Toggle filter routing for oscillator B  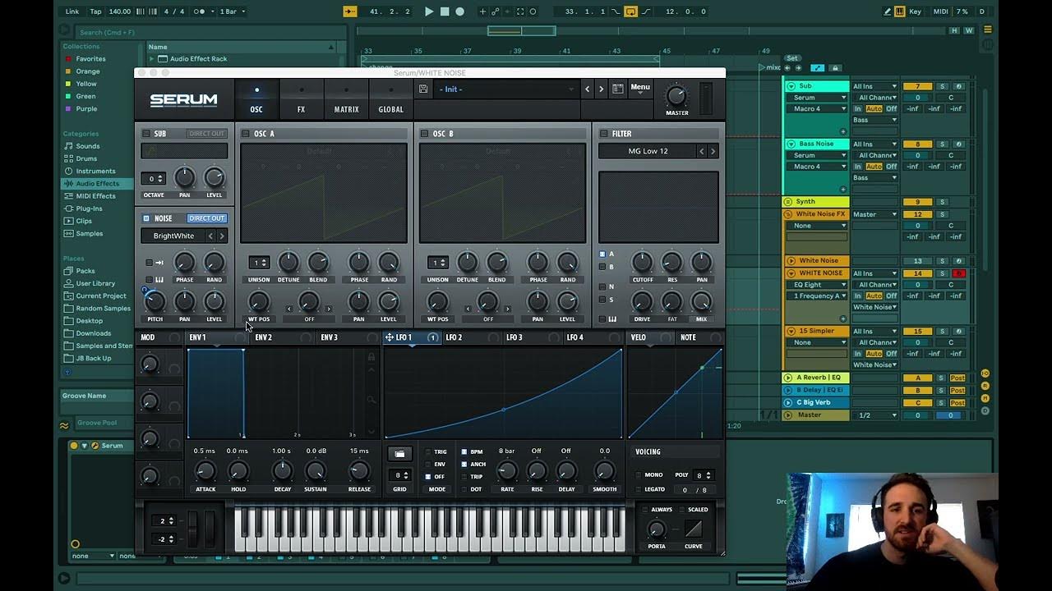pos(602,267)
